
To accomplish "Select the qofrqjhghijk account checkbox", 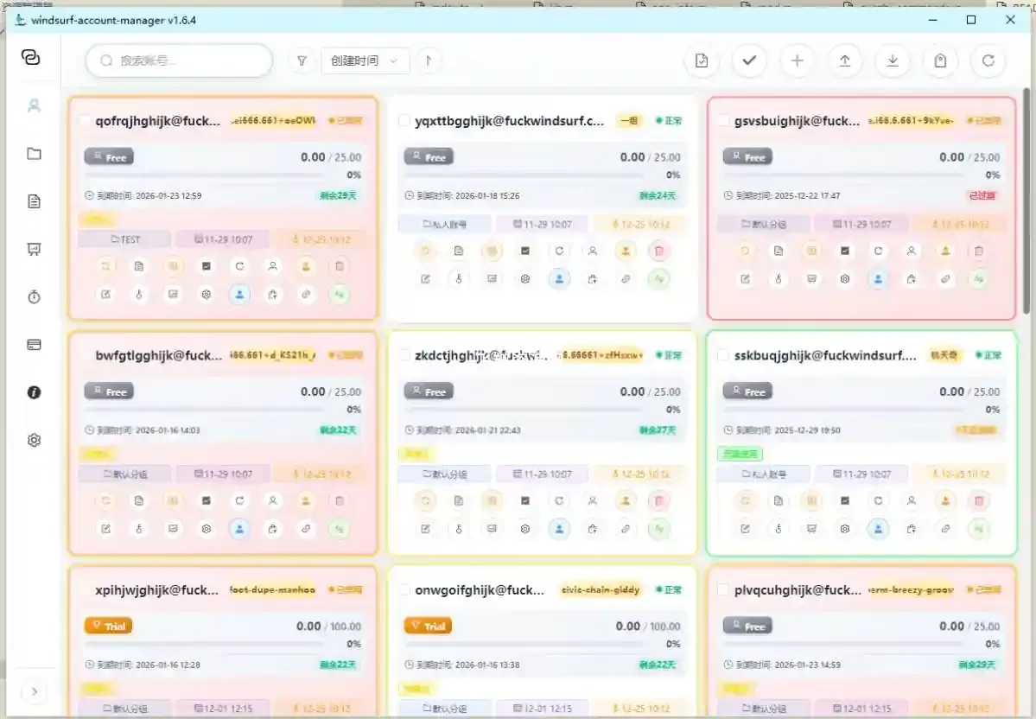I will 85,121.
